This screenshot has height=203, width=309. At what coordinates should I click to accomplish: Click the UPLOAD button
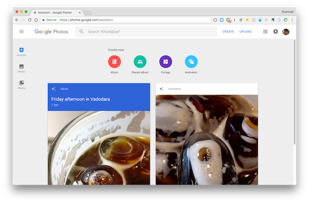click(245, 32)
